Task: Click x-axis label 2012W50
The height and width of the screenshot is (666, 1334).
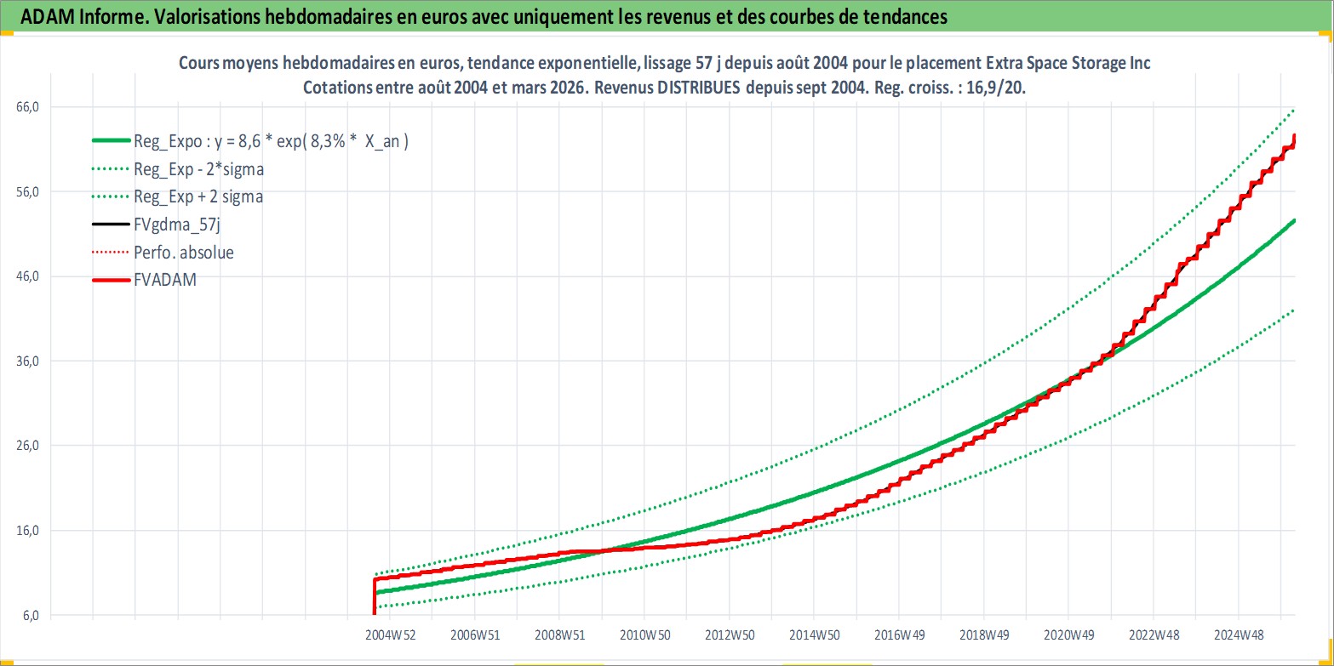Action: pos(730,635)
